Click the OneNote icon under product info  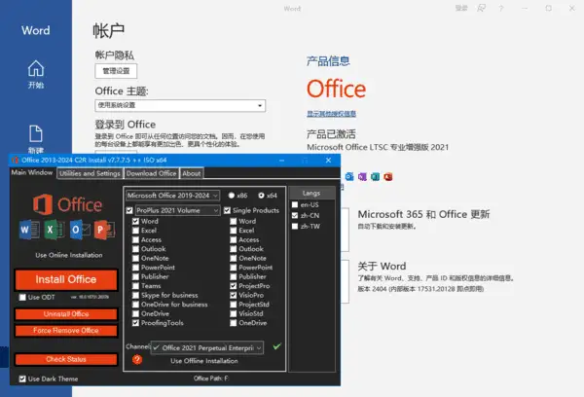click(362, 176)
